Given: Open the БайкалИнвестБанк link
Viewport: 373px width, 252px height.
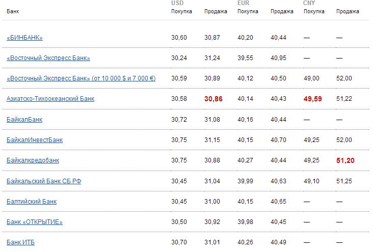Looking at the screenshot, I should point(35,140).
